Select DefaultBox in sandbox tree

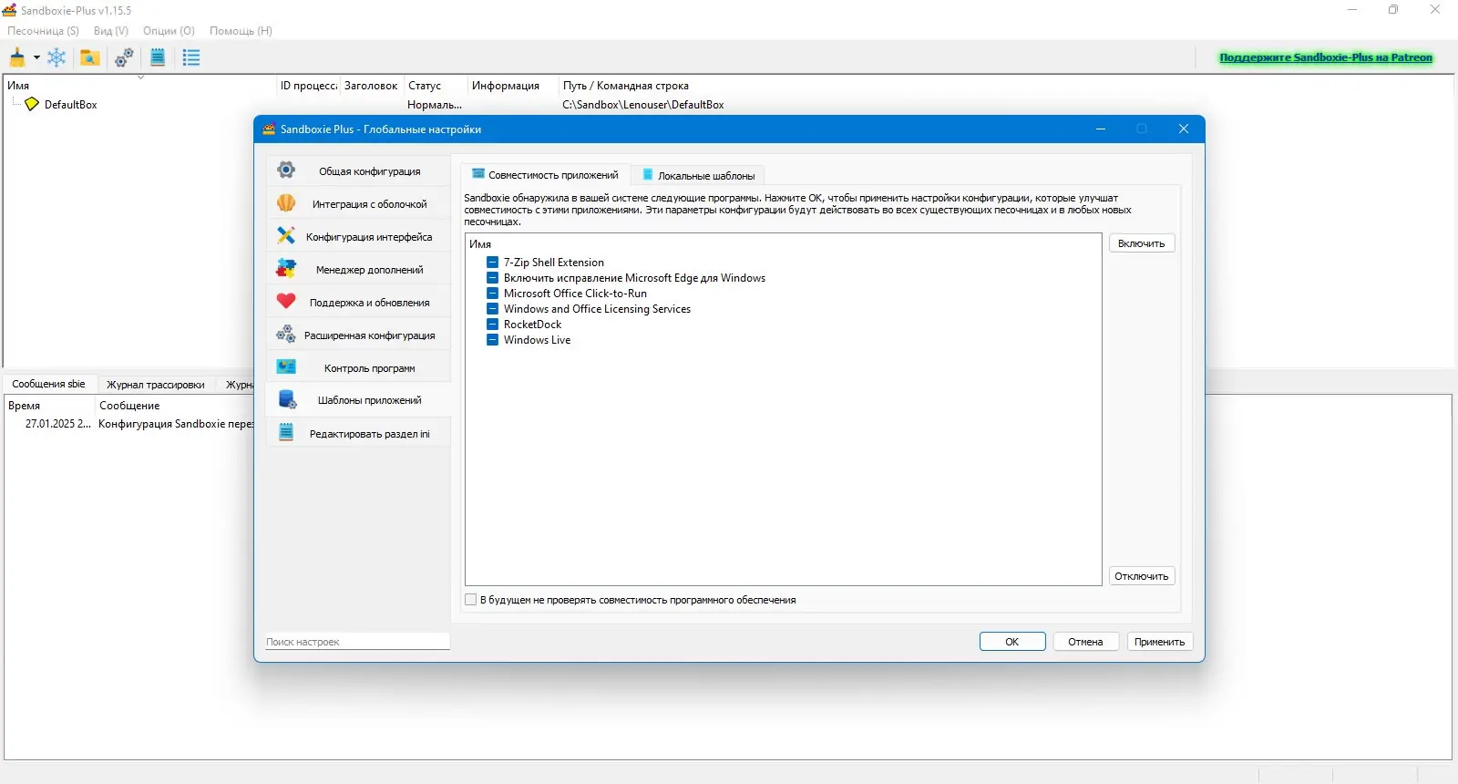70,105
